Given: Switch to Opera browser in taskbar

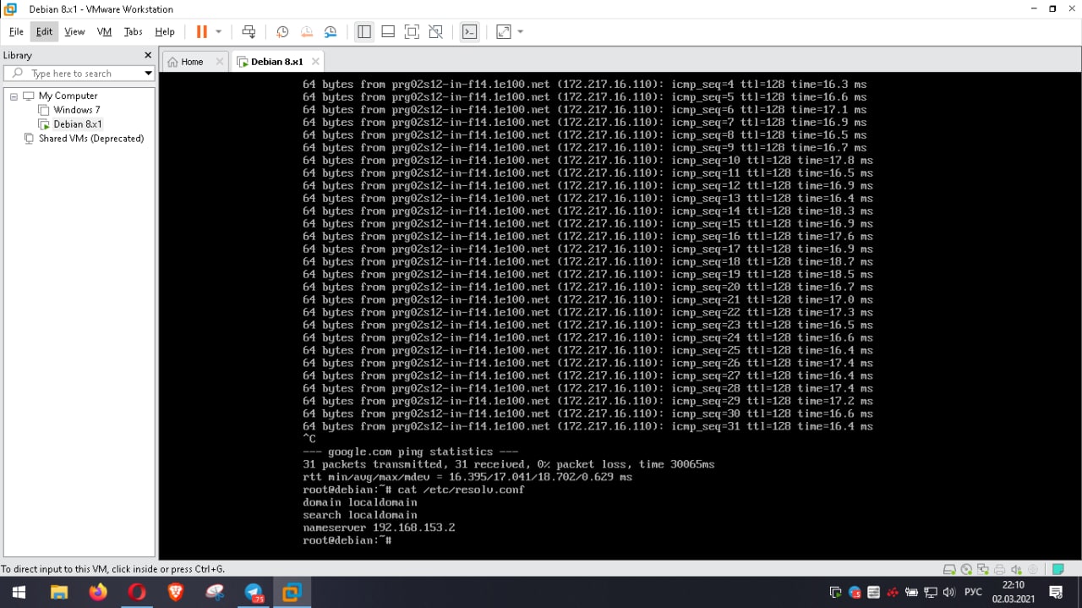Looking at the screenshot, I should pos(137,592).
